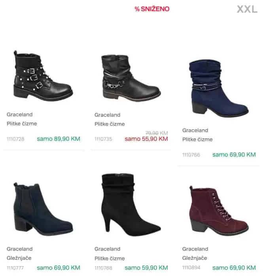Viewport: 265px width, 278px height.
Task: Select article number 1110788
Action: (x=103, y=268)
